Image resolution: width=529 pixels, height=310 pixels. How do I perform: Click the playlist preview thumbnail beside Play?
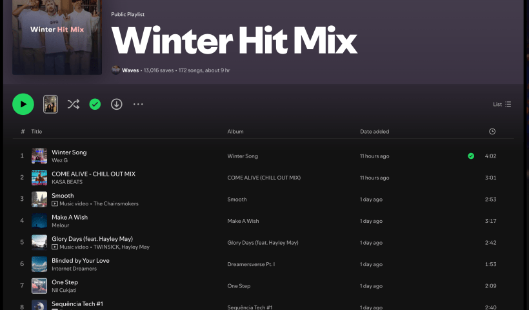pyautogui.click(x=50, y=104)
